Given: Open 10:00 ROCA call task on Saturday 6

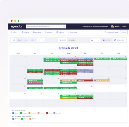Looking at the screenshot, I should 119,59.
